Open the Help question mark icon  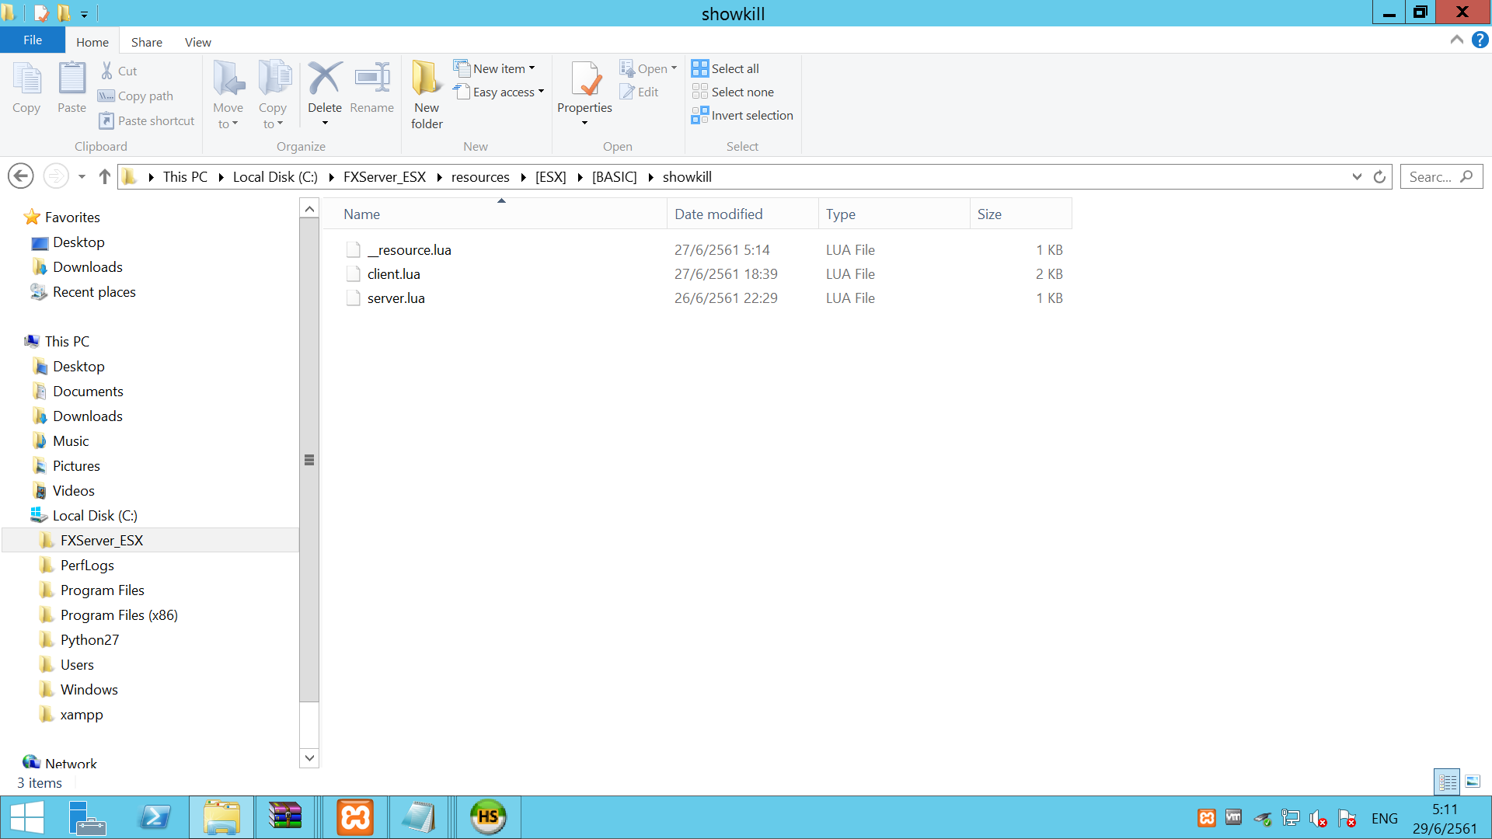pos(1480,40)
